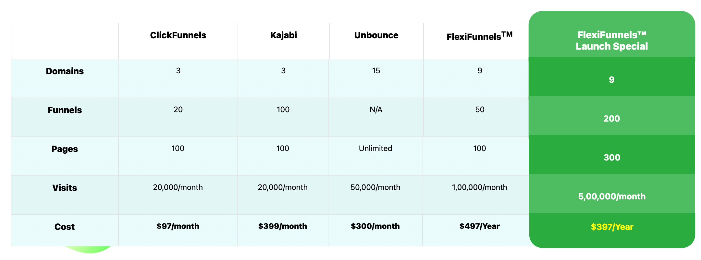Screen dimensions: 701x260
Task: Select Unbounce $300/month cost cell
Action: tap(375, 226)
